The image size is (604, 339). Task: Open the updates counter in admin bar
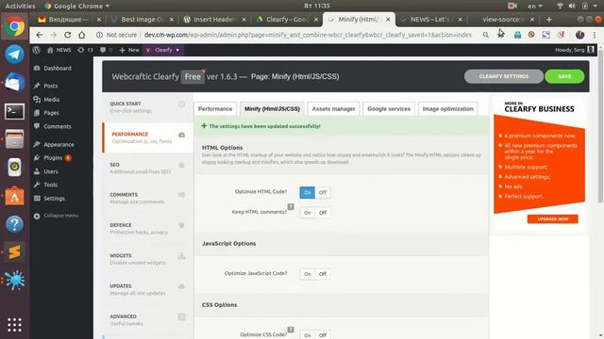click(85, 50)
